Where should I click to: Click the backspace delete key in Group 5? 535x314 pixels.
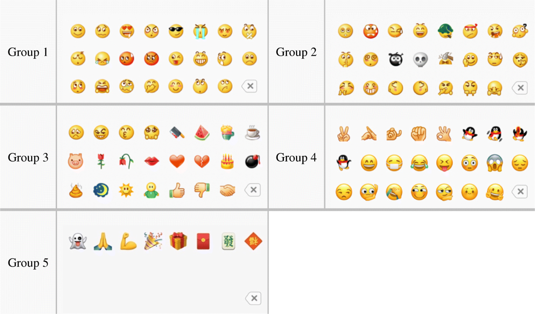pyautogui.click(x=253, y=298)
